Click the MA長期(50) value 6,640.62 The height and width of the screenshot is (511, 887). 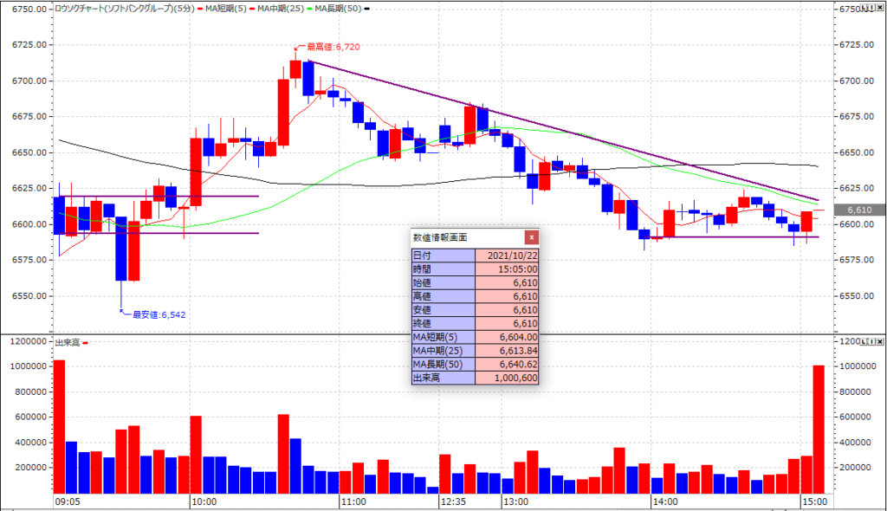507,365
